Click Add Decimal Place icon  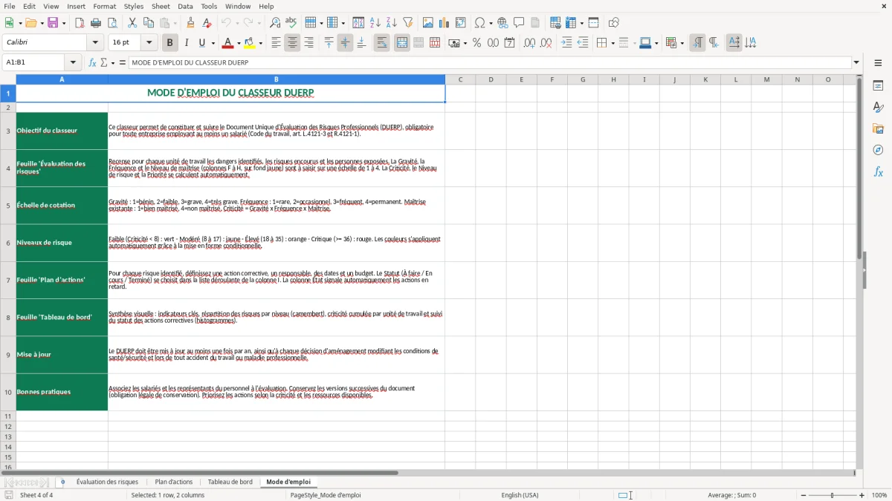pos(529,43)
